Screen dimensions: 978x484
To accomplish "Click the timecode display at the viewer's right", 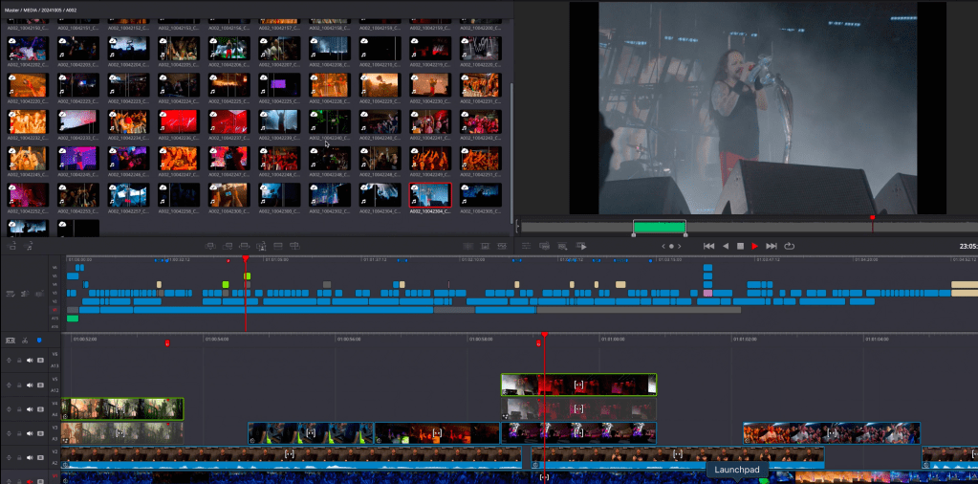I will pos(967,246).
